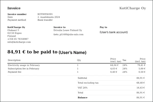Click the 'Tax' column header
The image size is (153, 102).
[124, 60]
